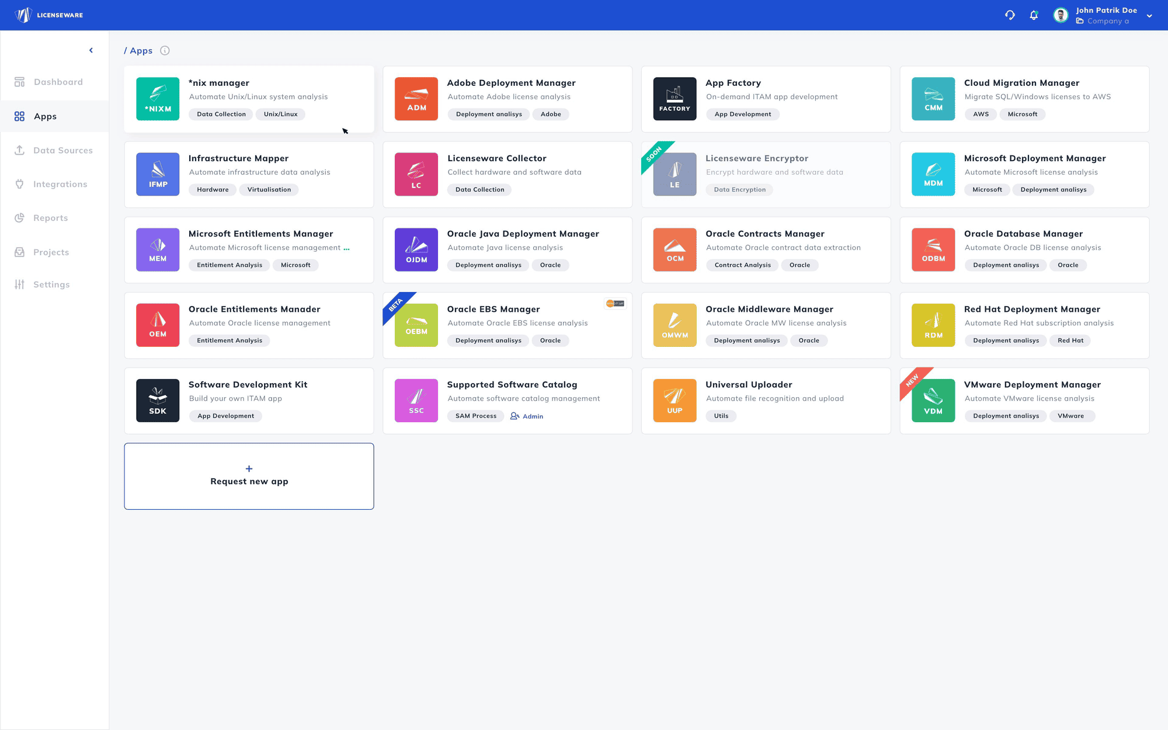Click the Apps breadcrumb link
The width and height of the screenshot is (1168, 730).
[x=141, y=51]
